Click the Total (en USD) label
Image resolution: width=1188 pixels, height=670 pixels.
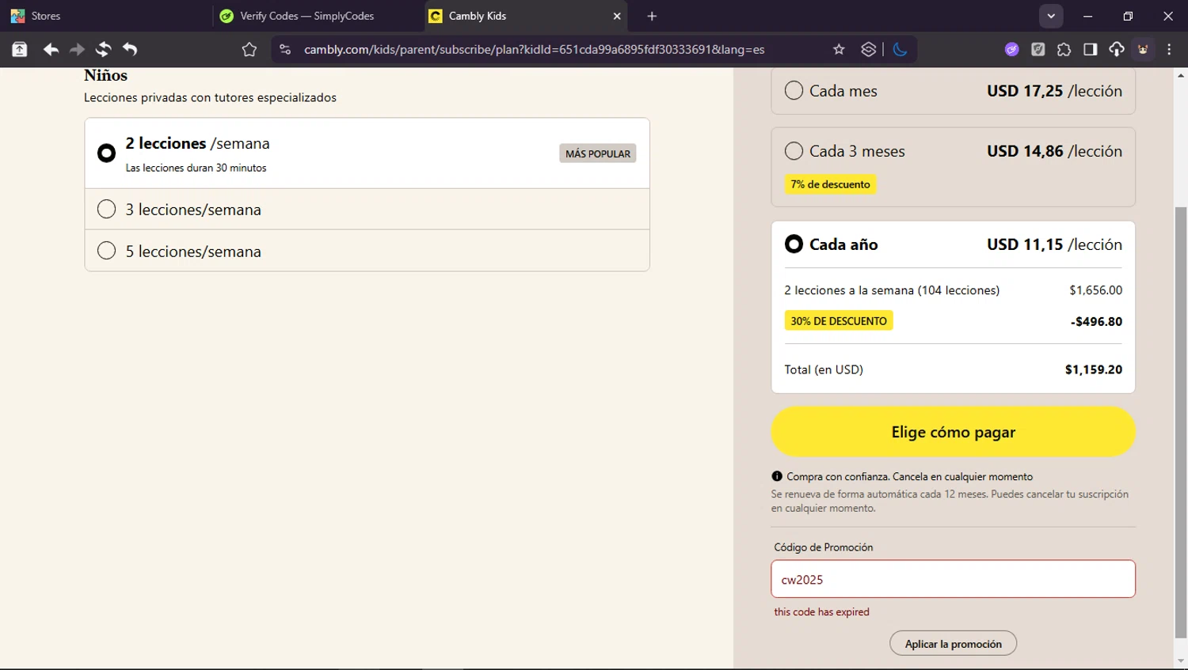click(x=824, y=369)
